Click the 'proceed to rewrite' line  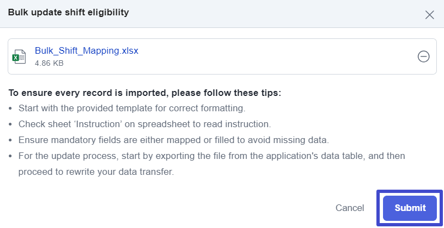(96, 172)
